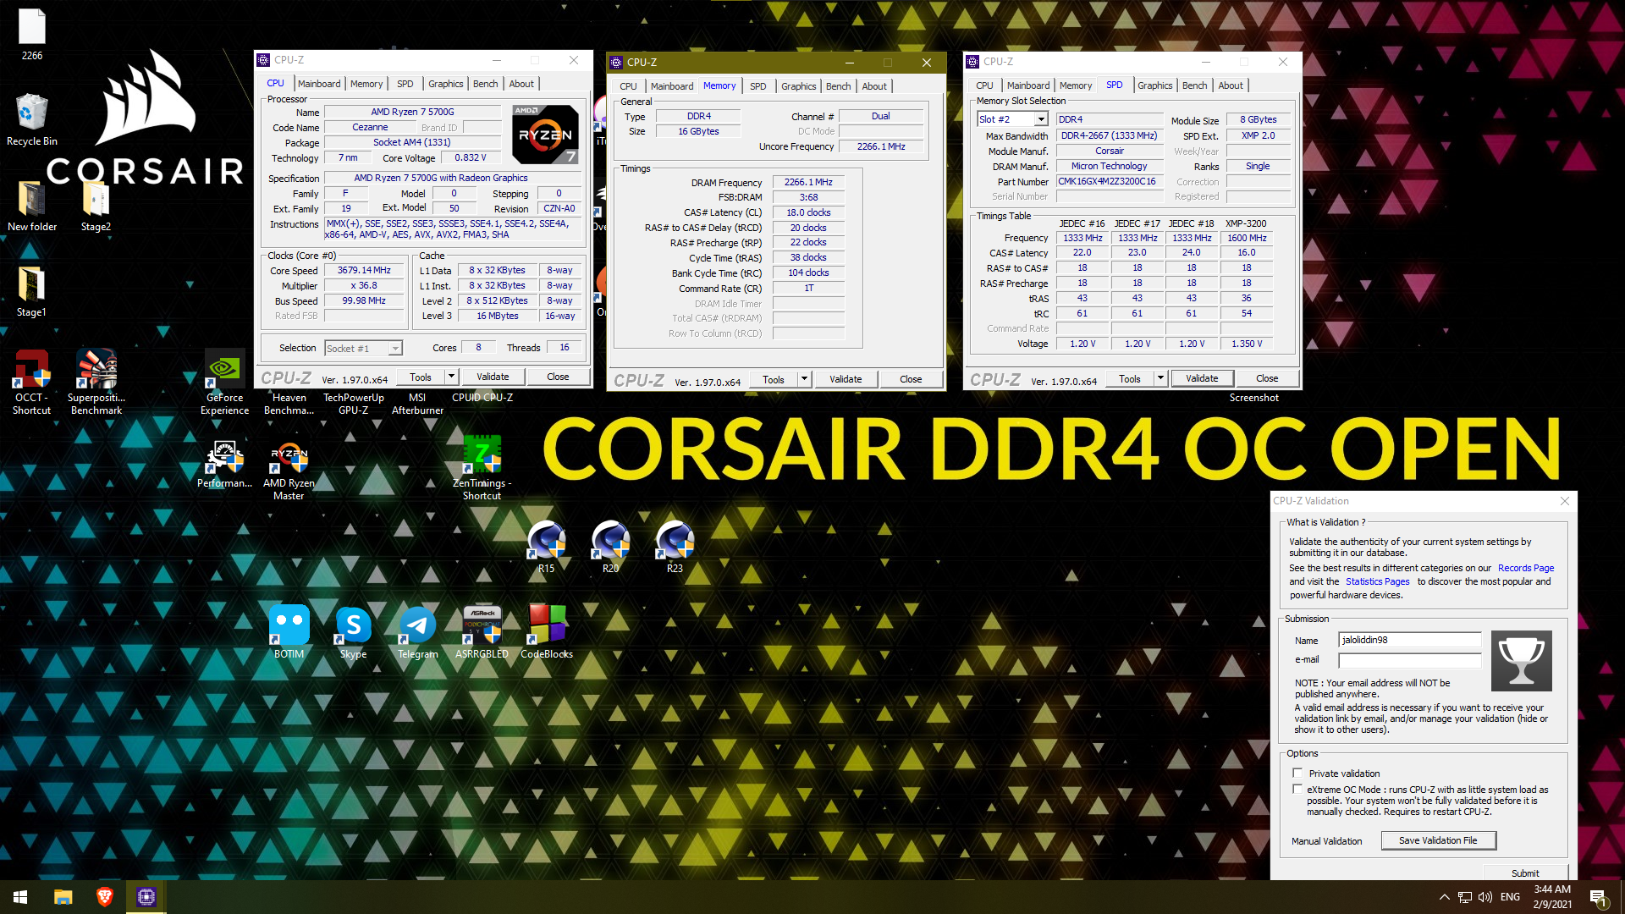Screen dimensions: 1625x914
Task: Click Tools button in right CPU-Z window
Action: coord(1130,378)
